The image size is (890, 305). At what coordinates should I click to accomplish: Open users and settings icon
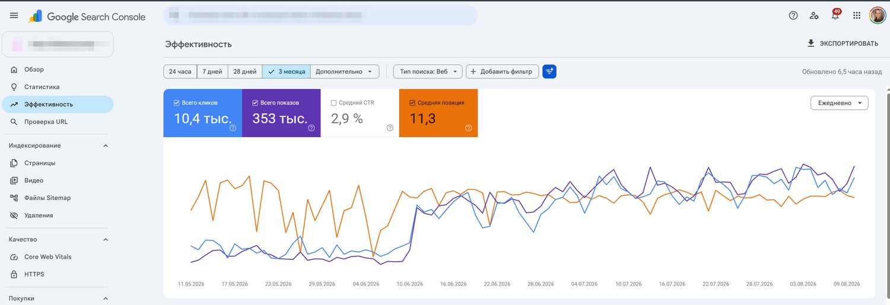[815, 15]
